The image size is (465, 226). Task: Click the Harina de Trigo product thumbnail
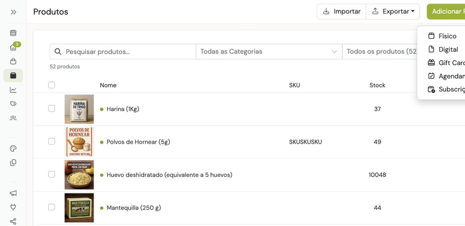pos(79,109)
